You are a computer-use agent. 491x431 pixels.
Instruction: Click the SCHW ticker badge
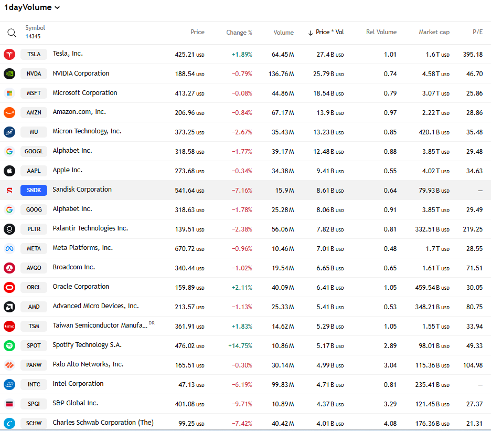click(x=34, y=424)
